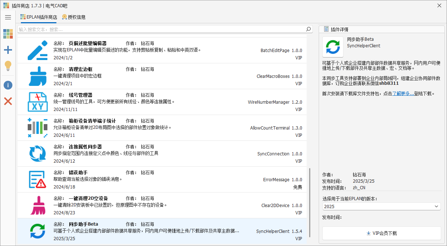Click the SyncHelperClient 1.5.4 version text
This screenshot has height=246, width=447.
[x=279, y=231]
